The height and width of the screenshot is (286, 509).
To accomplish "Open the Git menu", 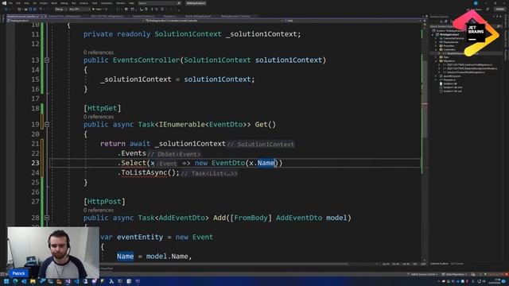I will tap(34, 3).
